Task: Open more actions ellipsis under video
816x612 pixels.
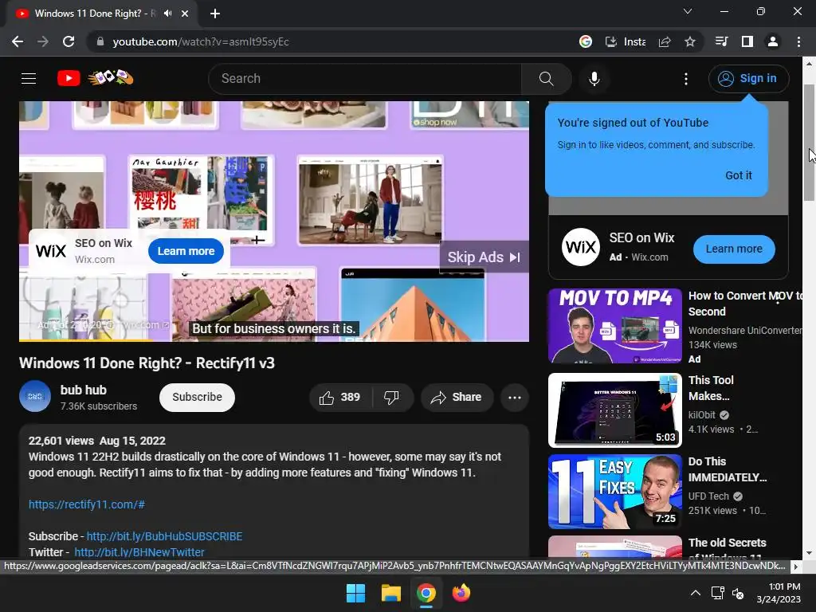Action: point(514,398)
